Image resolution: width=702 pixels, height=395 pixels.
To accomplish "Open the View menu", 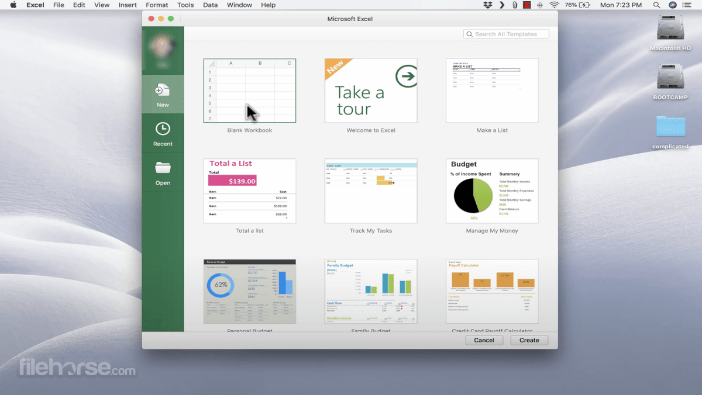I will 102,5.
